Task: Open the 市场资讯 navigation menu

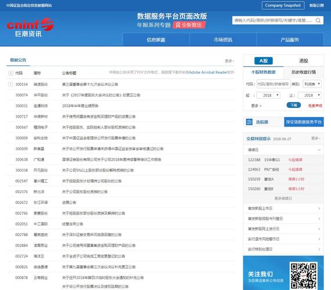Action: tap(223, 39)
